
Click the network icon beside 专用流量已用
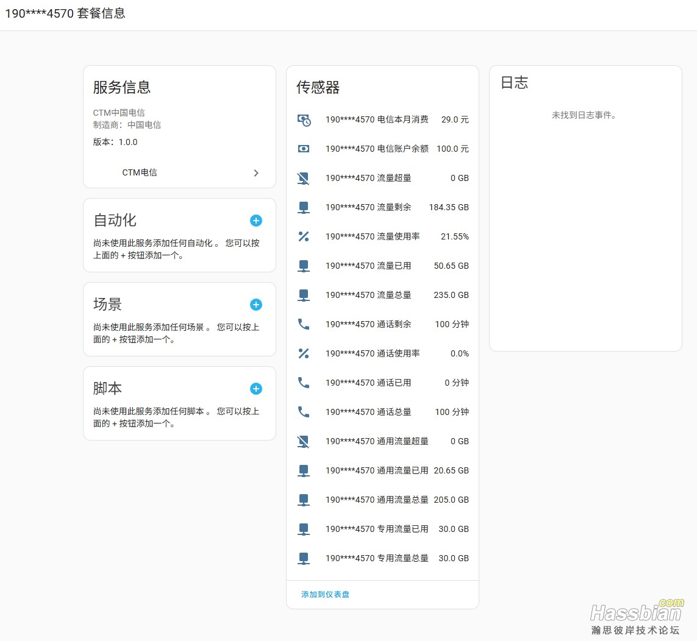(x=304, y=529)
